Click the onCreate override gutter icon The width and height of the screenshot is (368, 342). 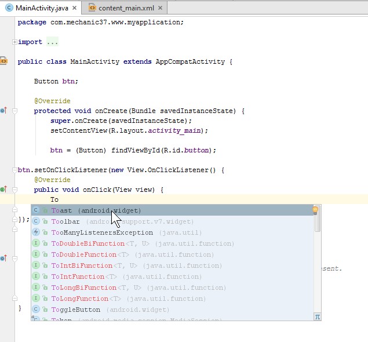(x=3, y=110)
